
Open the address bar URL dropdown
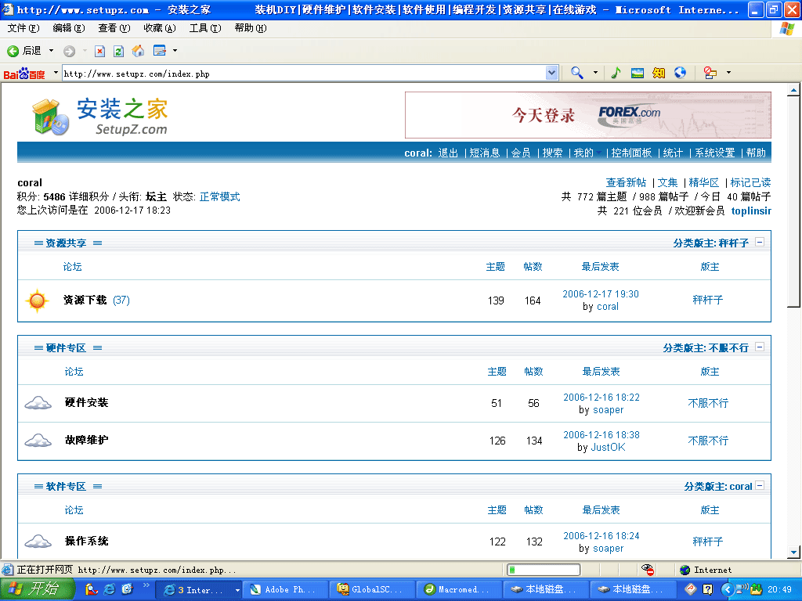tap(552, 73)
